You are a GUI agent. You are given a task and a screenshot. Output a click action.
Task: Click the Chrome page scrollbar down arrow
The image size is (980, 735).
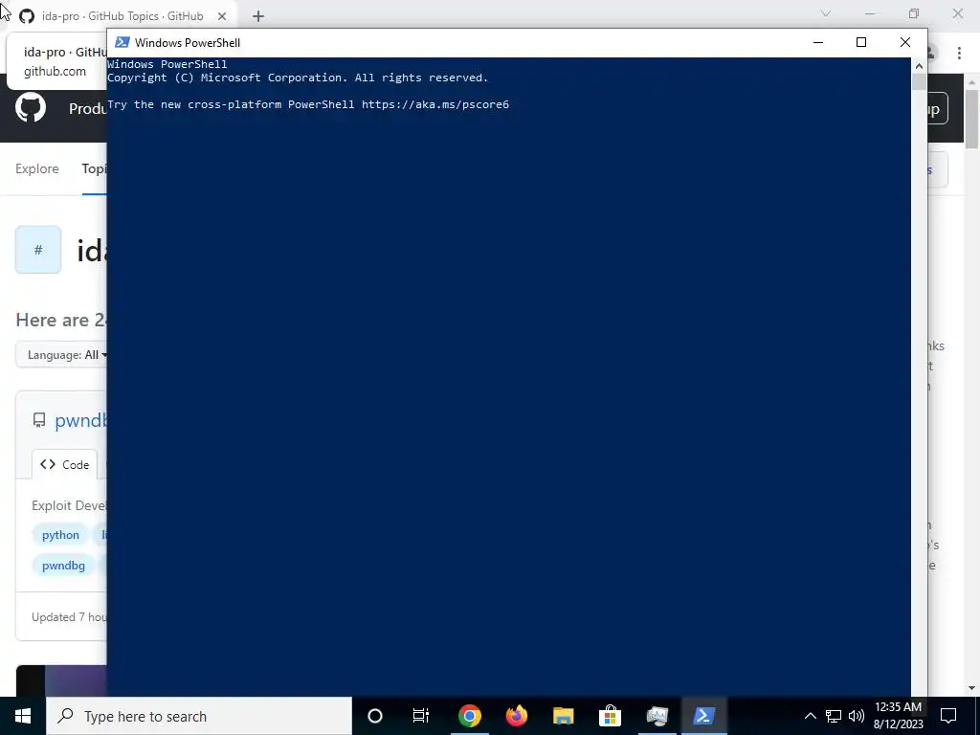(972, 688)
